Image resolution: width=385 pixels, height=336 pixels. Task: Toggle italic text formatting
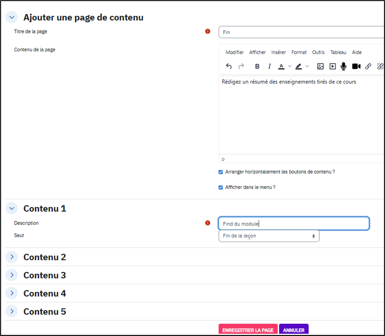coord(269,66)
